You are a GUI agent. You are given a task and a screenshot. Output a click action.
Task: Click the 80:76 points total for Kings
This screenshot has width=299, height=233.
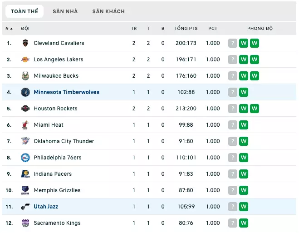pos(186,223)
